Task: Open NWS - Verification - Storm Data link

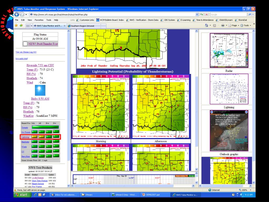Action: tap(142, 20)
